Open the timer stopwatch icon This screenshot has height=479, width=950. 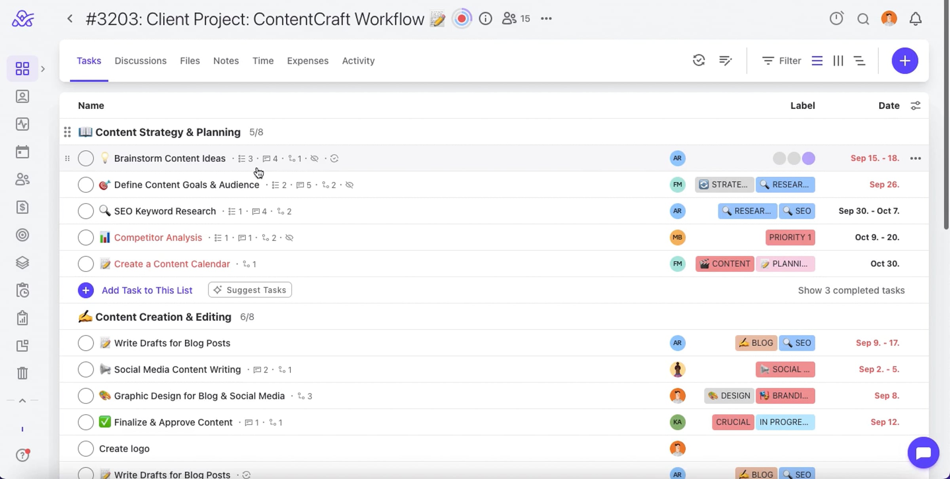pyautogui.click(x=836, y=19)
